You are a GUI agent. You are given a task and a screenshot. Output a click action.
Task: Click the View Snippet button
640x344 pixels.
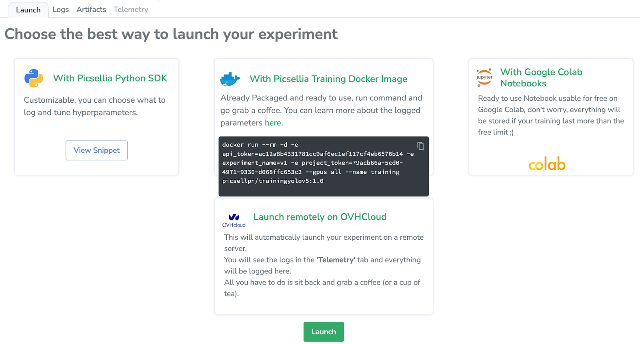(x=96, y=150)
